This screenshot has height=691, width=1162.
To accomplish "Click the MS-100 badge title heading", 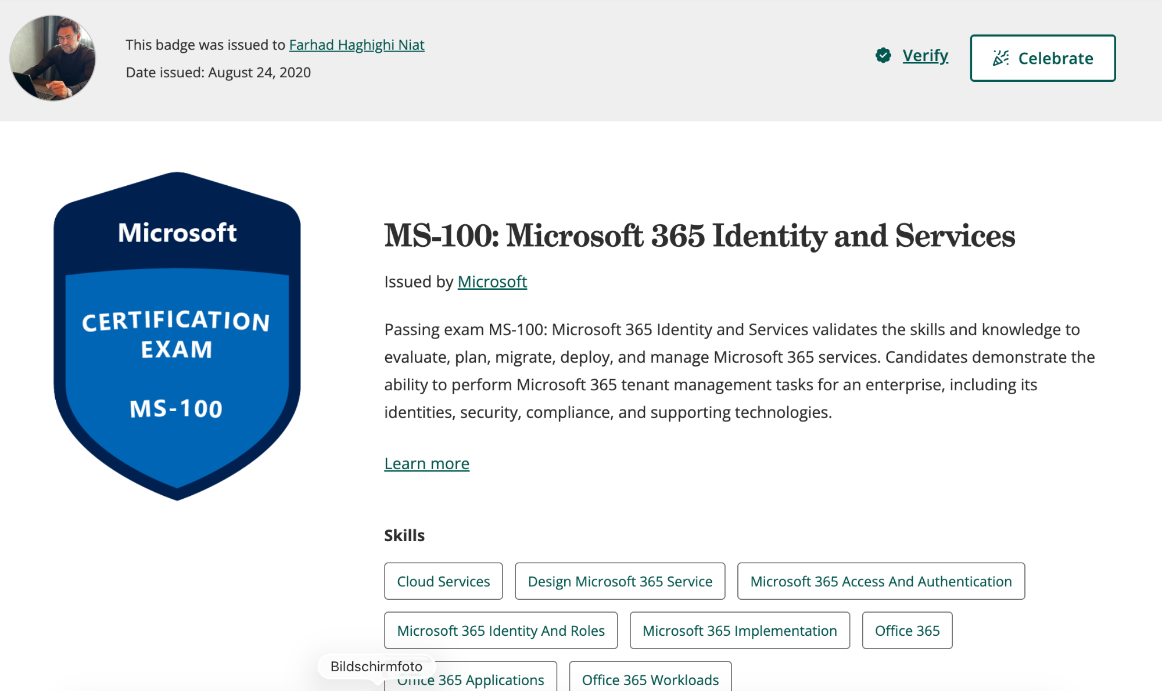I will pyautogui.click(x=700, y=236).
